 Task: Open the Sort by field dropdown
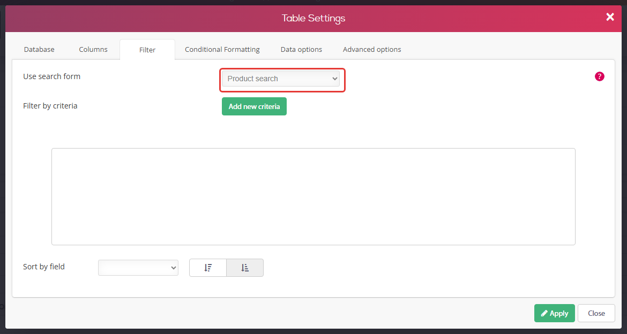pos(138,268)
